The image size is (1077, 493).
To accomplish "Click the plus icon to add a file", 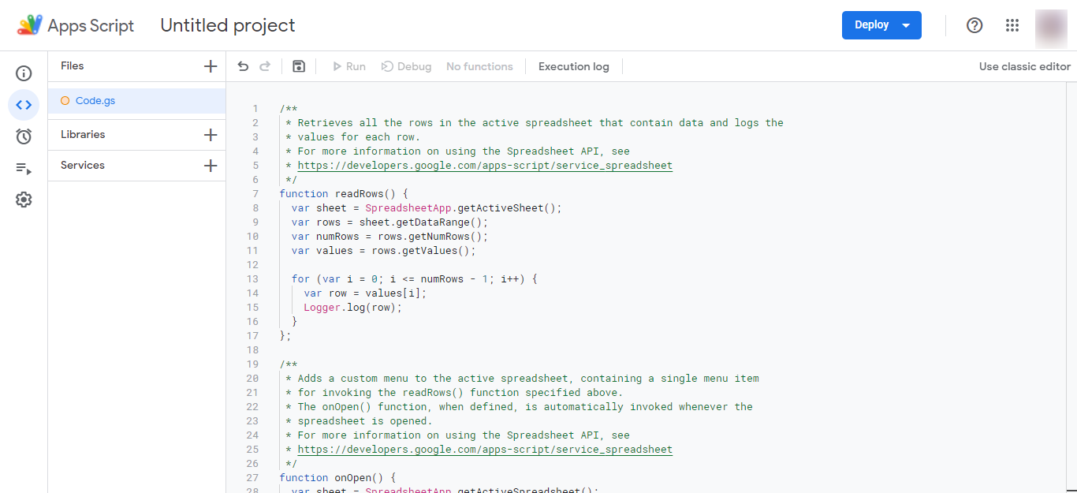I will tap(211, 66).
